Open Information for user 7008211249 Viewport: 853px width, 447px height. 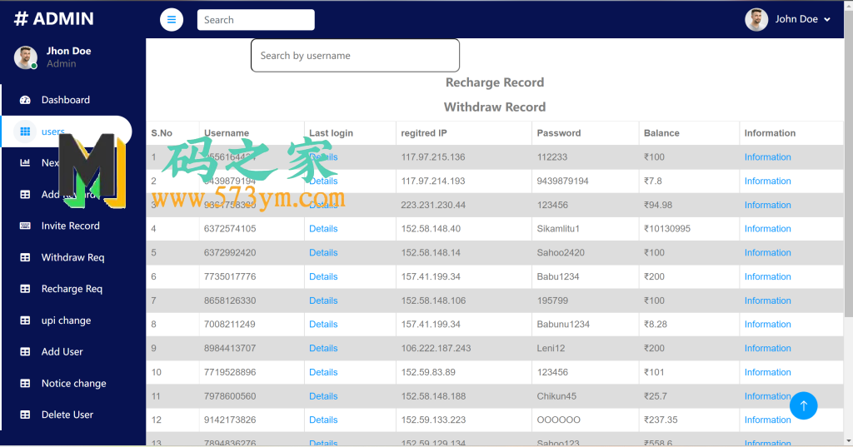[x=767, y=324]
